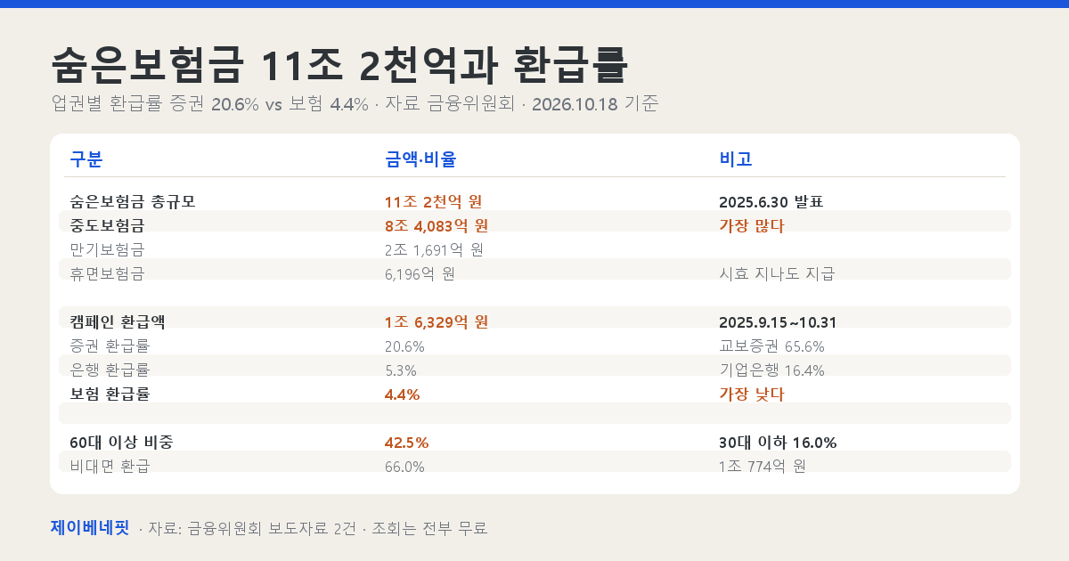Click the note 2025.6.30 발표
This screenshot has height=561, width=1069.
point(771,201)
